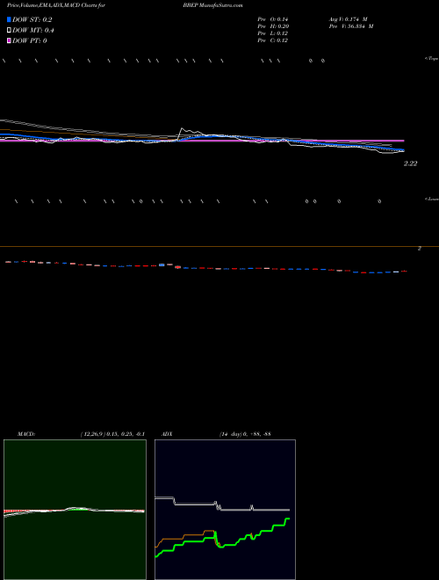Select the 'DOW MT: 0.4' legend label

pyautogui.click(x=33, y=31)
